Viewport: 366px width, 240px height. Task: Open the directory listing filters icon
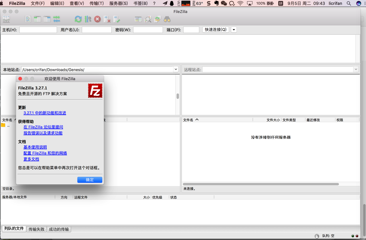[x=138, y=19]
